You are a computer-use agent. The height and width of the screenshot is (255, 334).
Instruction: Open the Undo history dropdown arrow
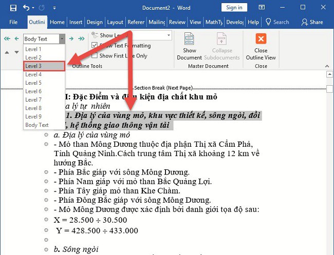[33, 8]
